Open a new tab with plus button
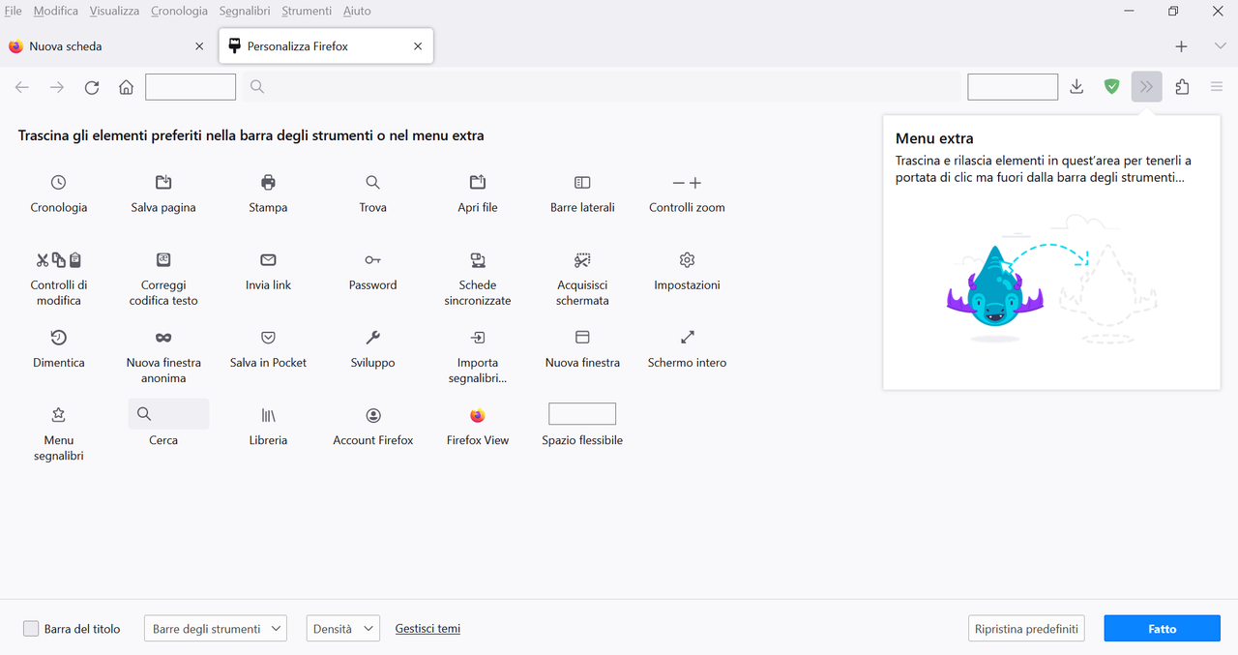Image resolution: width=1238 pixels, height=655 pixels. point(1181,46)
